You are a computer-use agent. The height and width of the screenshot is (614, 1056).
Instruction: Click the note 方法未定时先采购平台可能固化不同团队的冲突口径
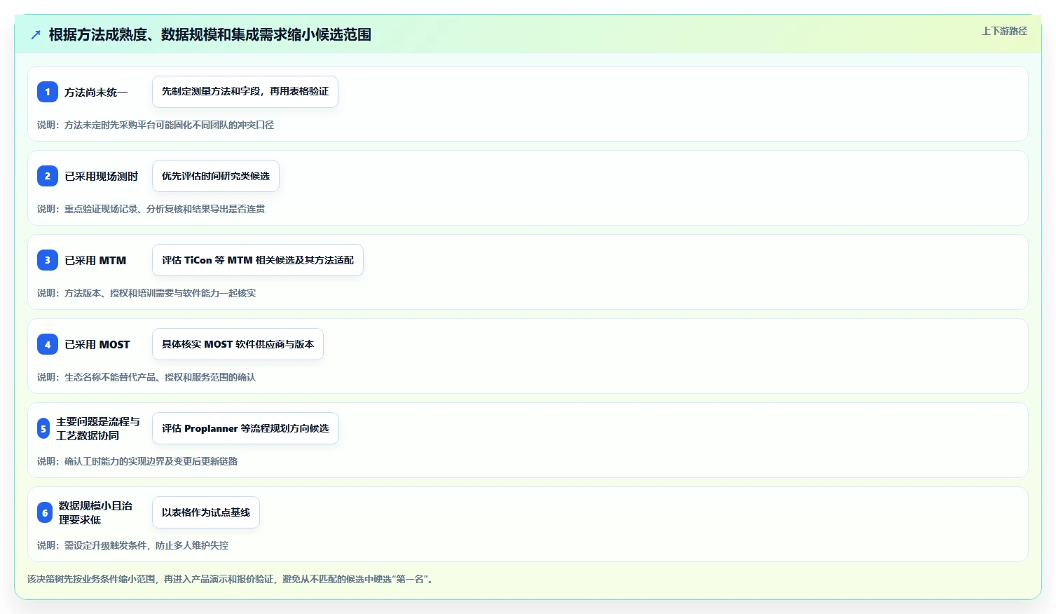coord(169,125)
